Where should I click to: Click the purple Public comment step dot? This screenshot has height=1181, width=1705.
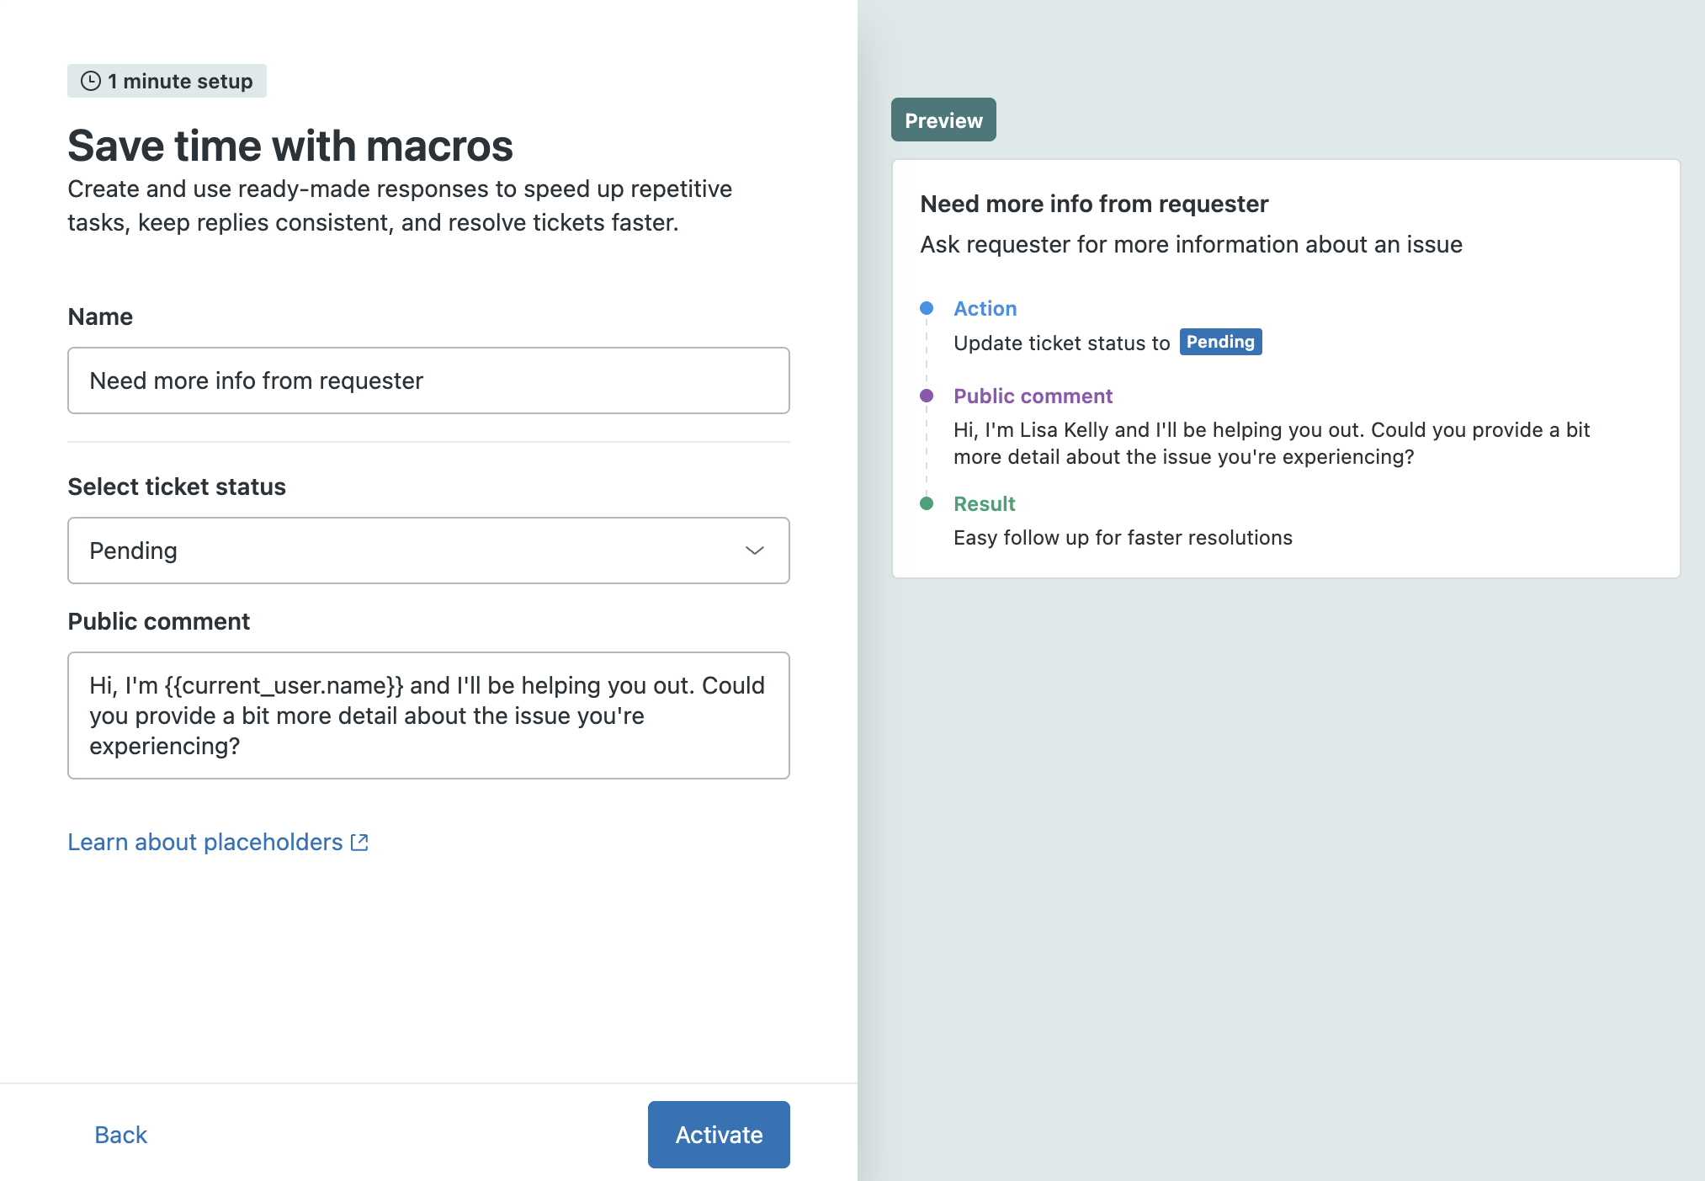tap(927, 396)
